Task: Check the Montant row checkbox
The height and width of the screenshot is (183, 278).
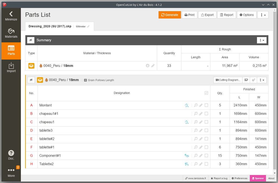Action: [206, 105]
